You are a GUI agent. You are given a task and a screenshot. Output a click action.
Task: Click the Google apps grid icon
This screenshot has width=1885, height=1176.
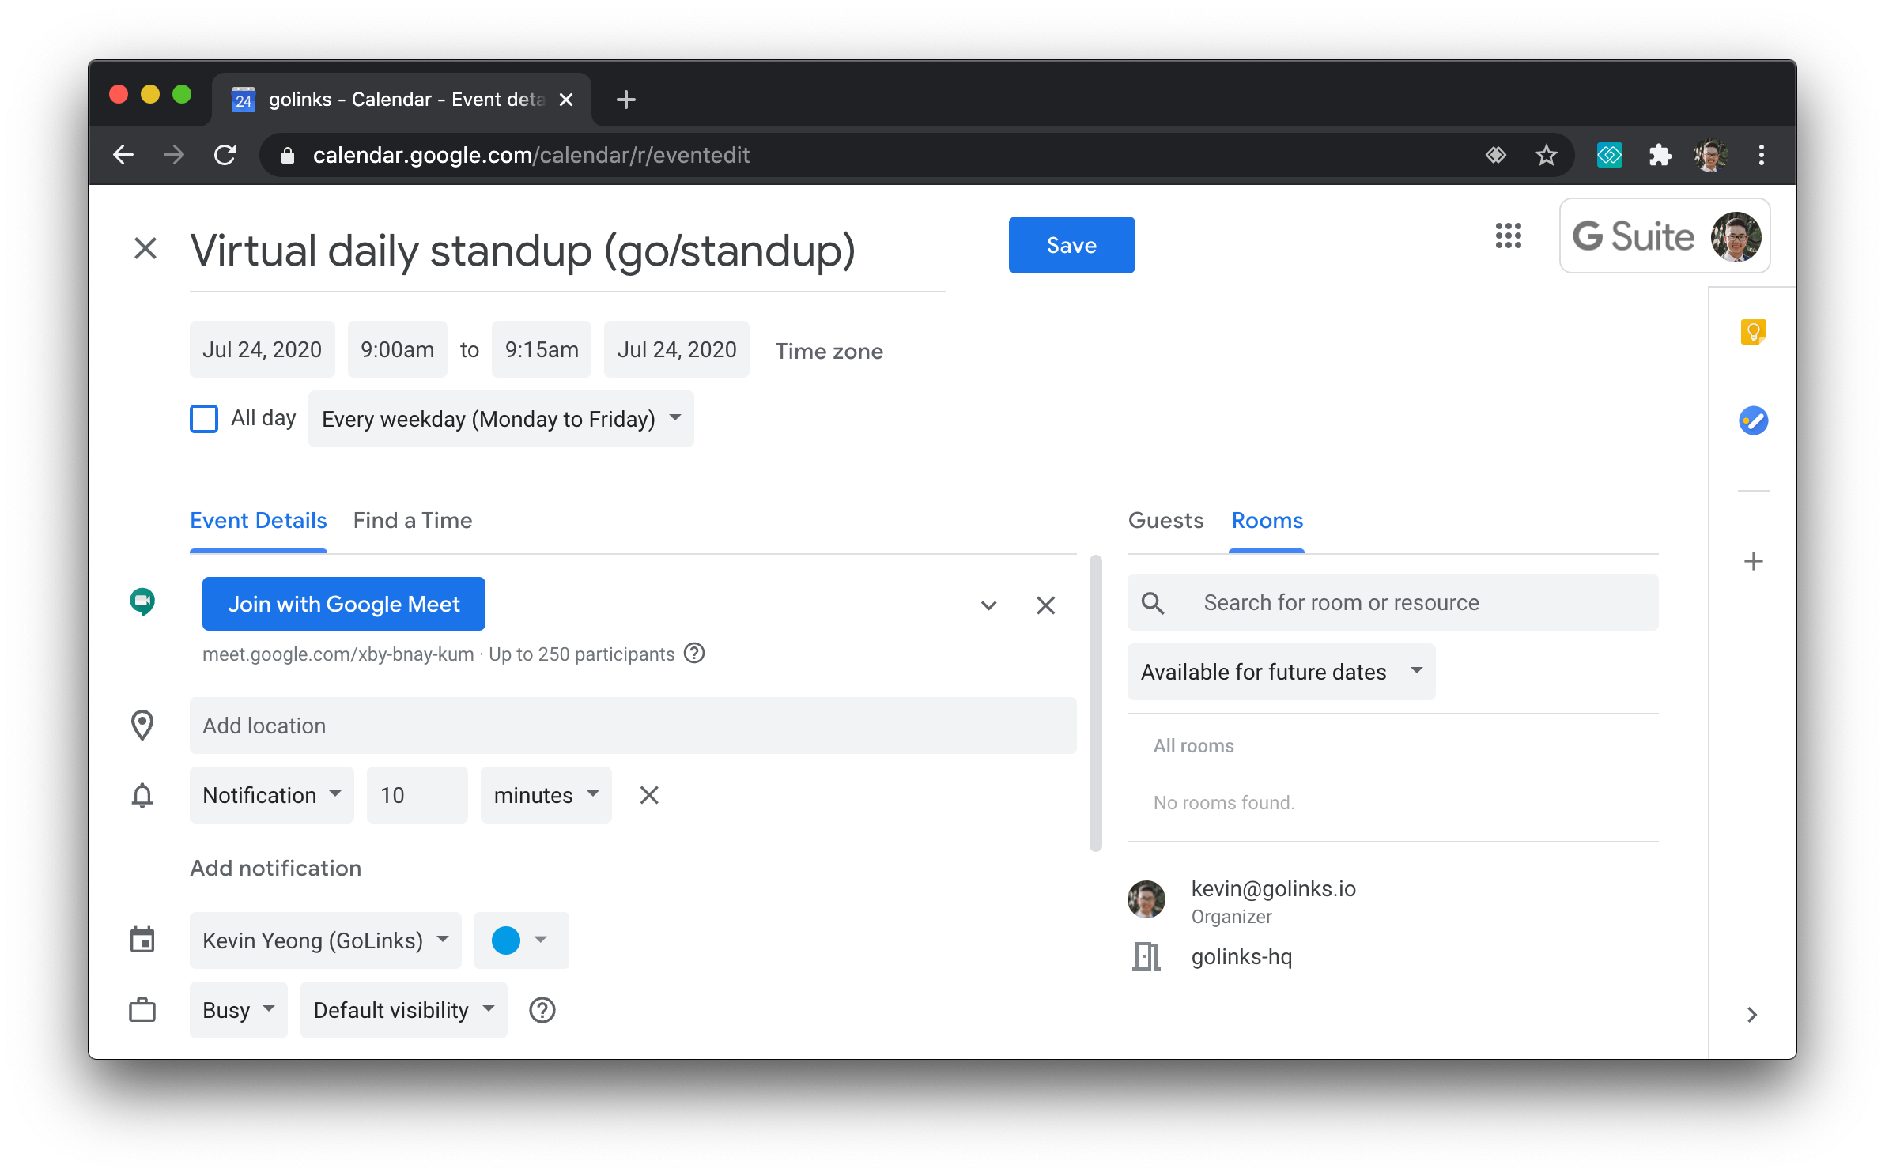(1508, 236)
